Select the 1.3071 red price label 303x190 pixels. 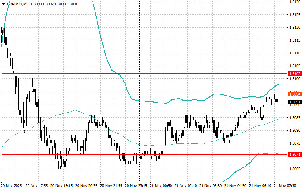pos(295,155)
